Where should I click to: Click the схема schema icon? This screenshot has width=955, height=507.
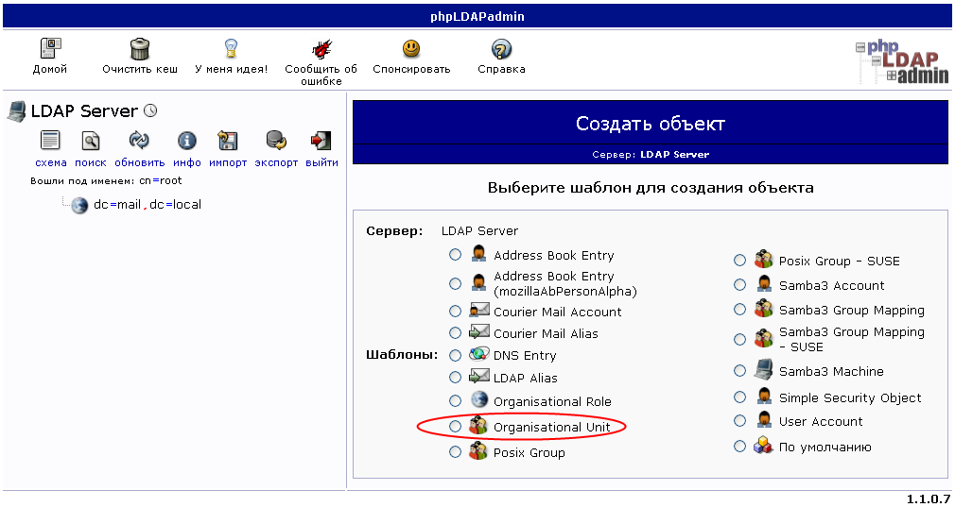[50, 141]
